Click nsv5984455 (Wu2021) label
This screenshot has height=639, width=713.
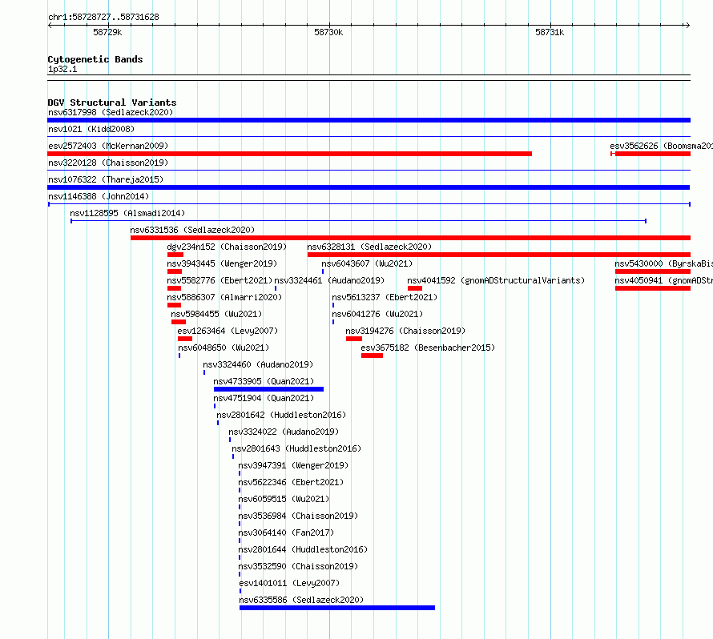coord(216,314)
